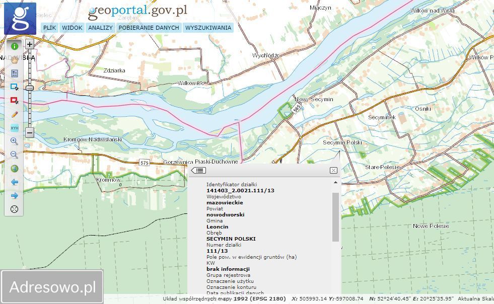Click the 'Leoncin' gmina value

pos(218,227)
